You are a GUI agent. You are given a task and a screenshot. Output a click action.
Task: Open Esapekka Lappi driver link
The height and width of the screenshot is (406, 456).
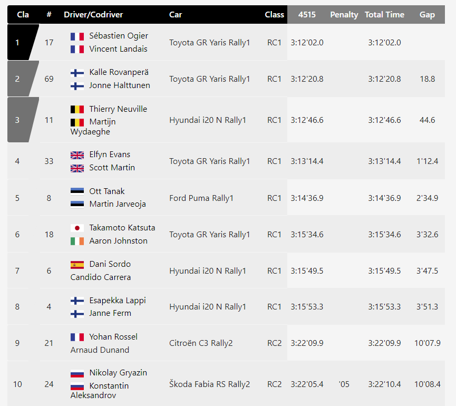click(118, 301)
